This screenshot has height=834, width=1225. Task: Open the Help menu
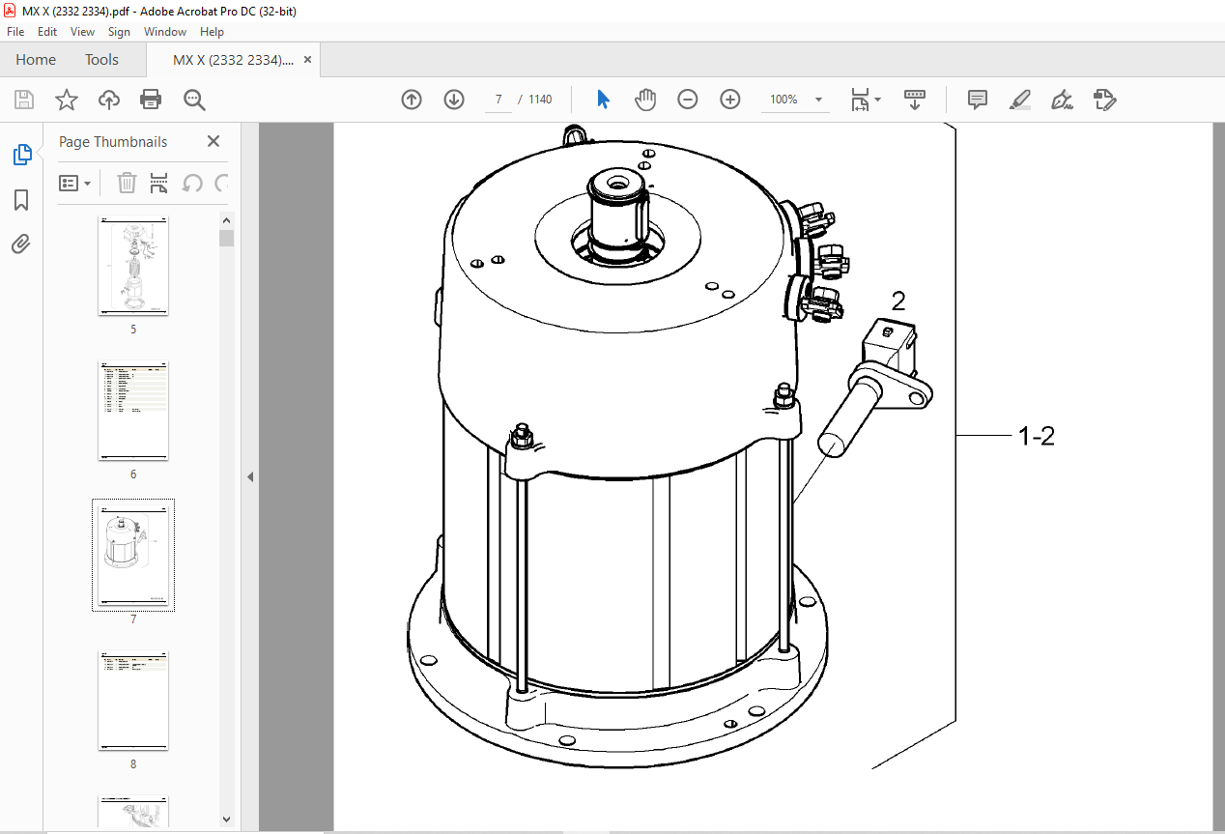pyautogui.click(x=212, y=32)
